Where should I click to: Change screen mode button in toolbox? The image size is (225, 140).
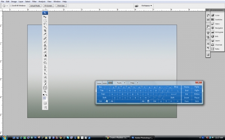pyautogui.click(x=45, y=107)
